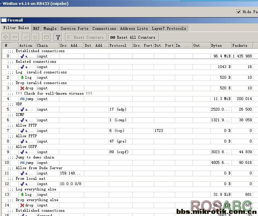Image resolution: width=258 pixels, height=216 pixels.
Task: Sort by the Dst. Port column header
Action: [164, 45]
